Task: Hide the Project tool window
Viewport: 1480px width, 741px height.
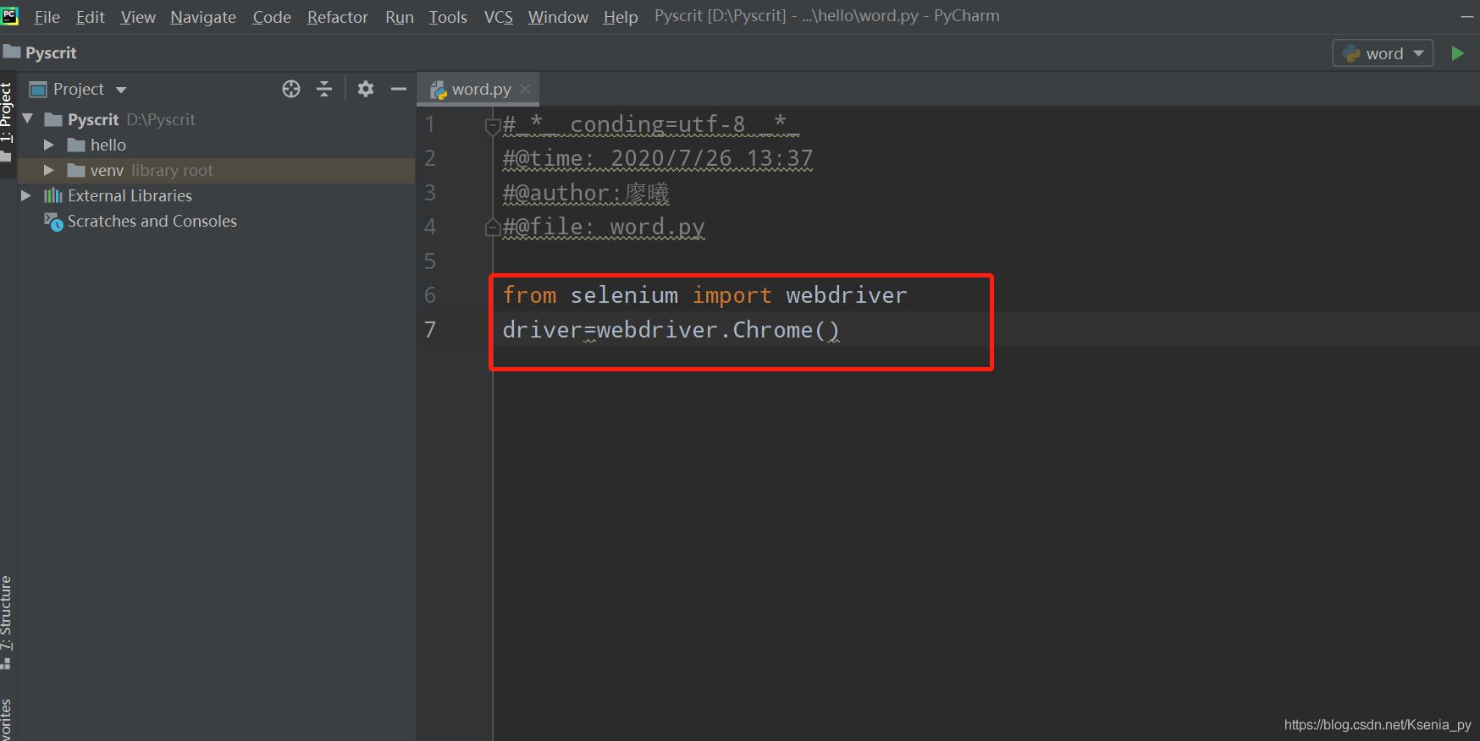Action: pyautogui.click(x=399, y=89)
